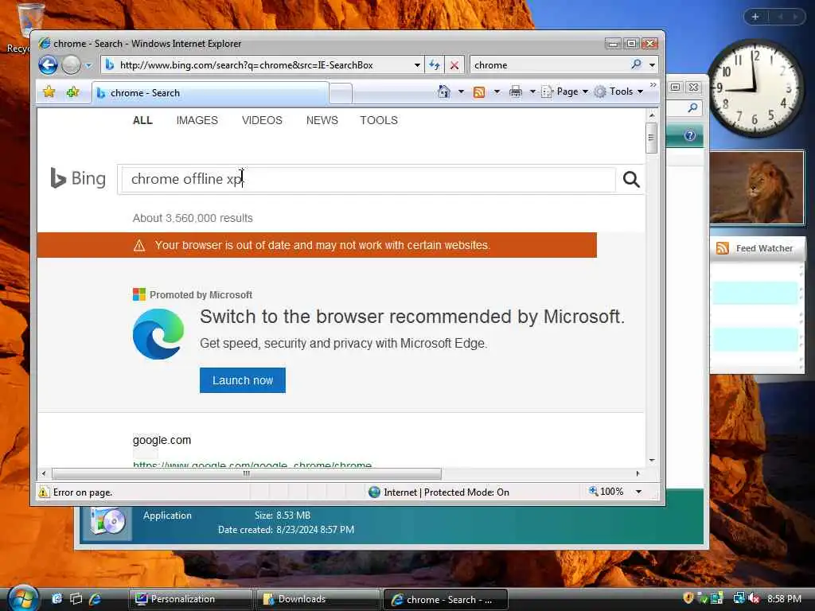Click the Add to Favorites icon
This screenshot has height=611, width=815.
(x=72, y=92)
